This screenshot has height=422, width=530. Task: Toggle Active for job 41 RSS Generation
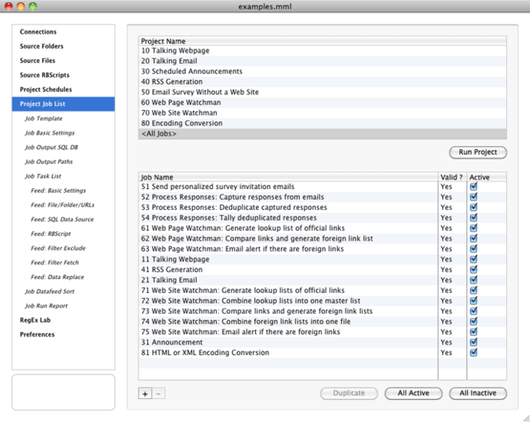click(x=473, y=270)
